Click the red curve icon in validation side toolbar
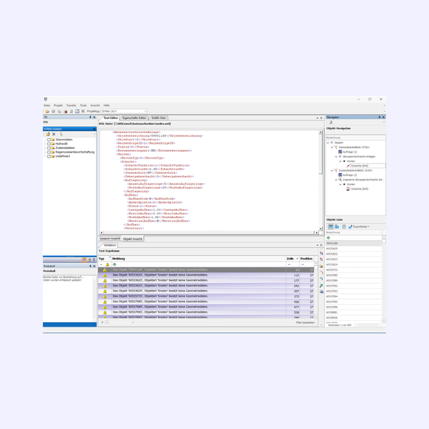Viewport: 429px width, 429px height. click(321, 273)
